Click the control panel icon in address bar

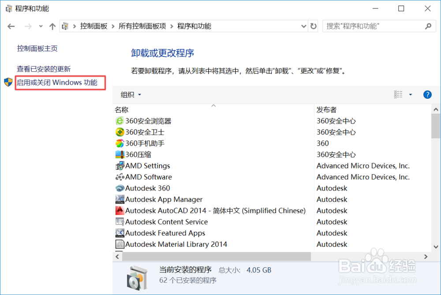click(x=65, y=26)
